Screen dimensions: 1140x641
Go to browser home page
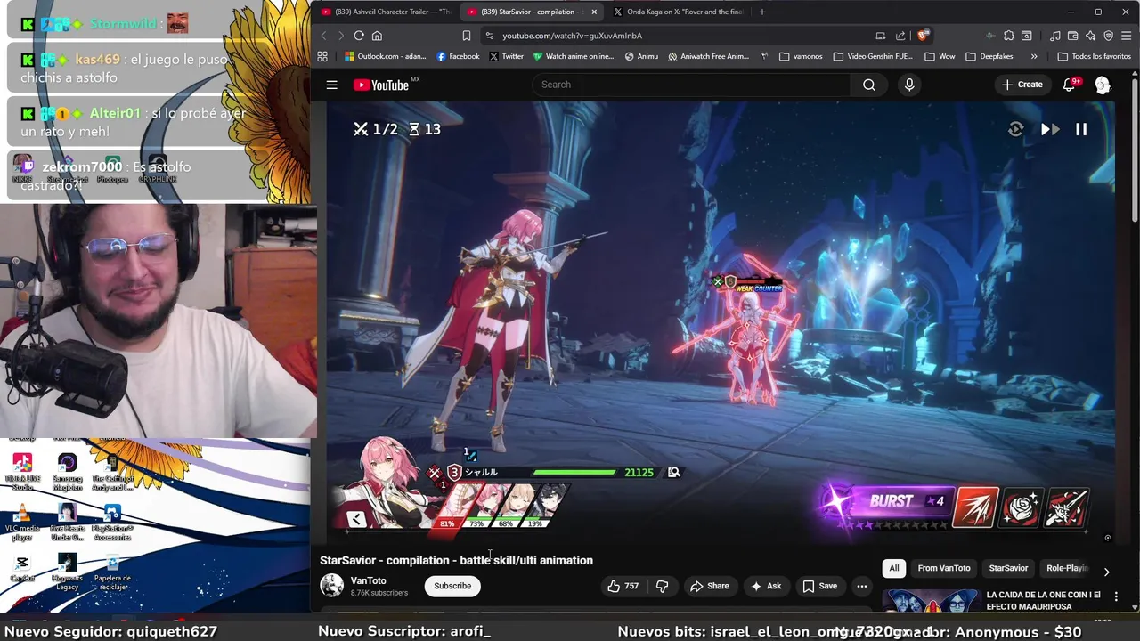pyautogui.click(x=377, y=36)
